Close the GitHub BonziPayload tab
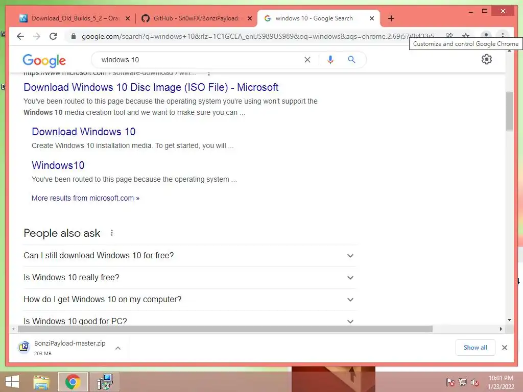 pyautogui.click(x=249, y=18)
